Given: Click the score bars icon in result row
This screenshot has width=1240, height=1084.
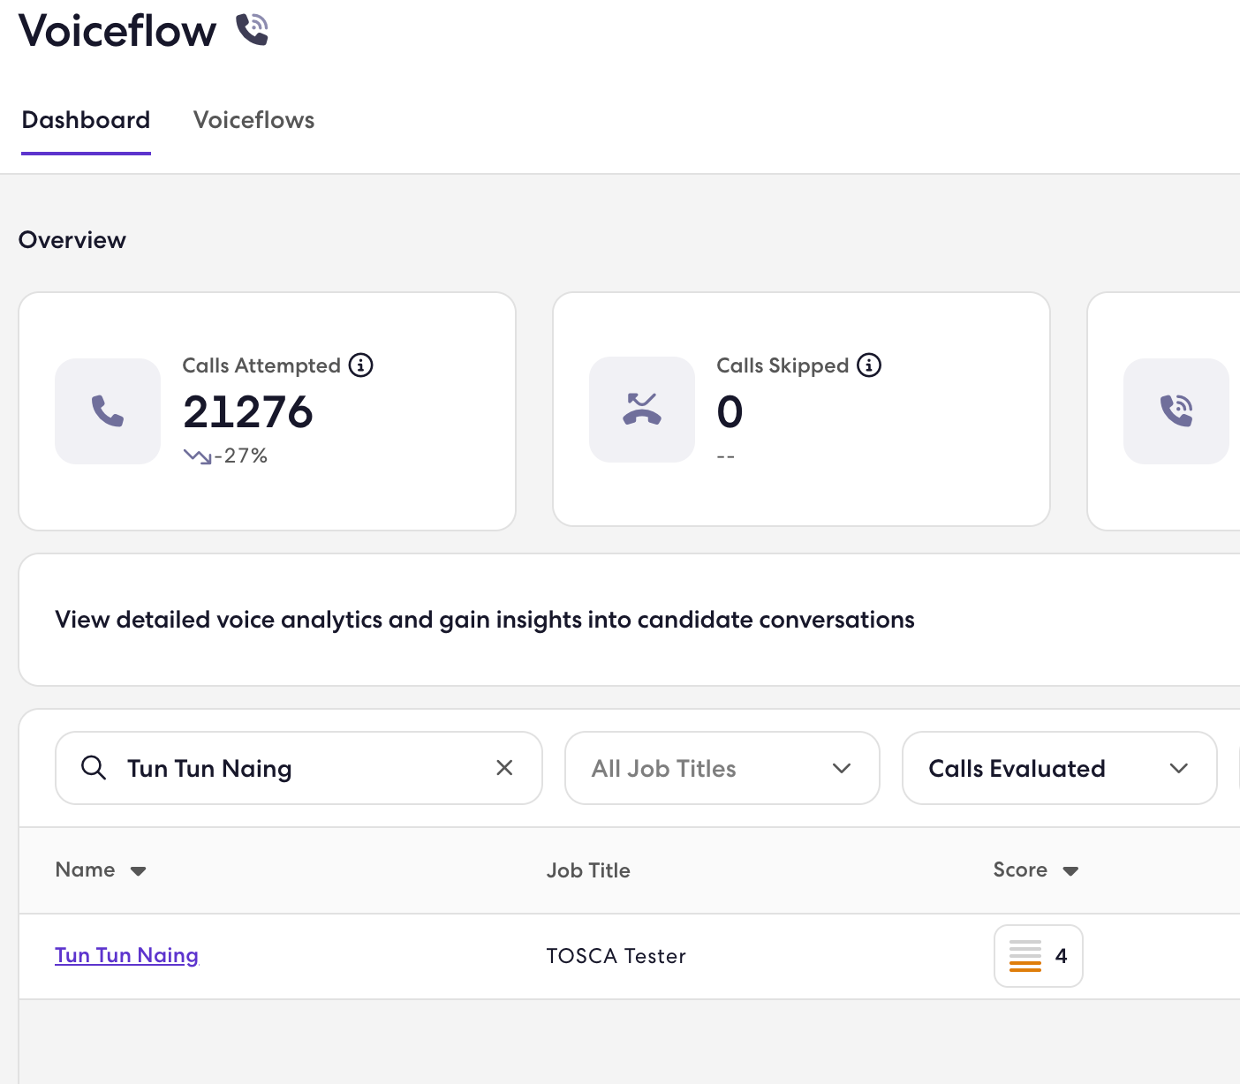Looking at the screenshot, I should [1025, 956].
